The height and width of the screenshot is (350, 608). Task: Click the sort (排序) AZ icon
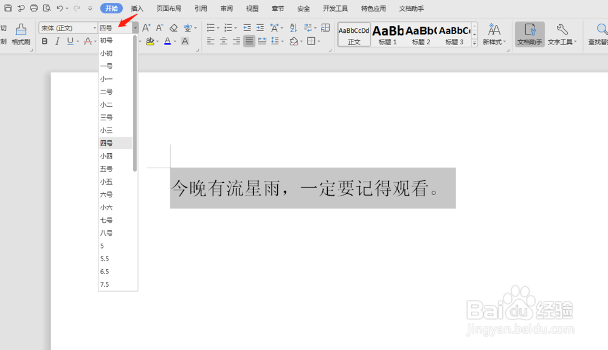pyautogui.click(x=293, y=28)
